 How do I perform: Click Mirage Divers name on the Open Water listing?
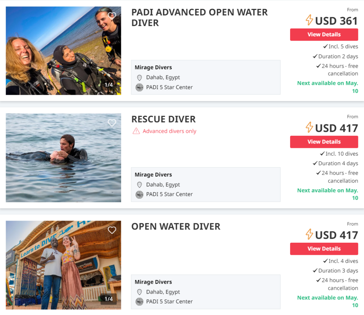coord(153,282)
